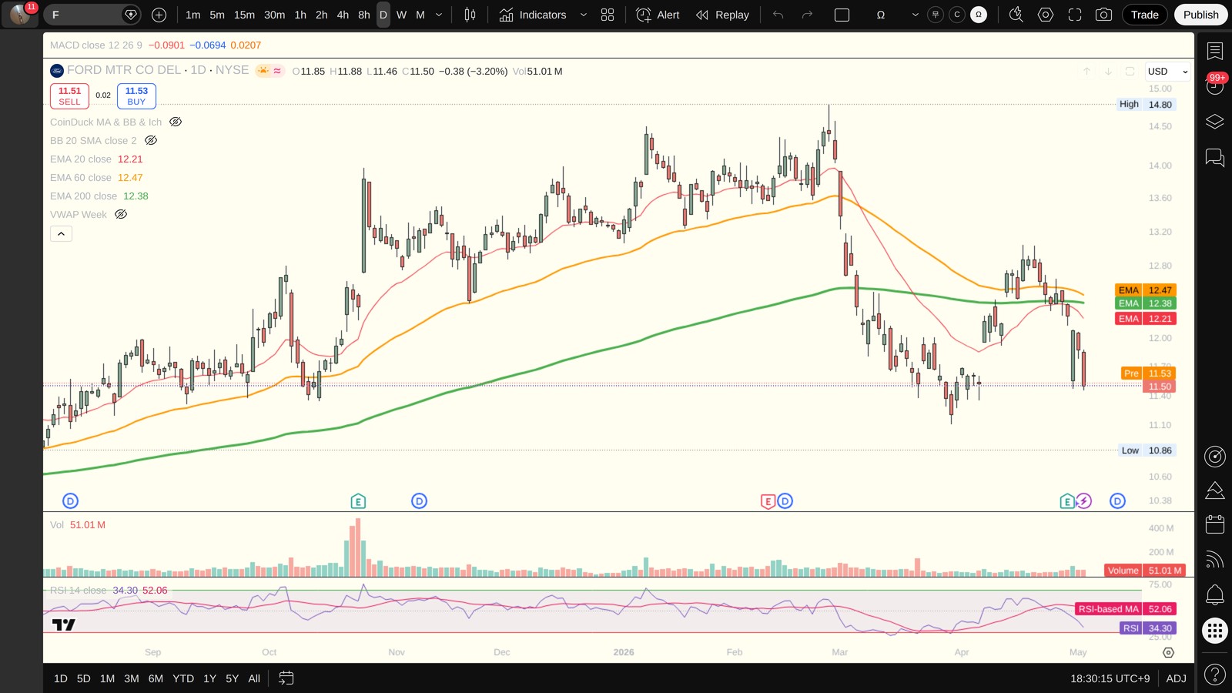The image size is (1232, 693).
Task: Click the 11.53 BUY button
Action: 136,95
